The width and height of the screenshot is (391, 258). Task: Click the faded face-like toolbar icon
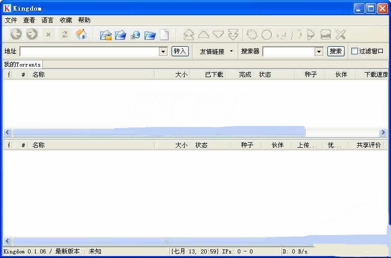(x=282, y=35)
